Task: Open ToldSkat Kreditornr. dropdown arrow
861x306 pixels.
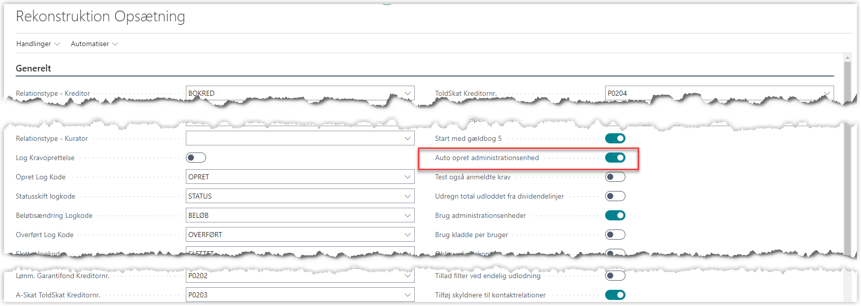Action: click(826, 93)
